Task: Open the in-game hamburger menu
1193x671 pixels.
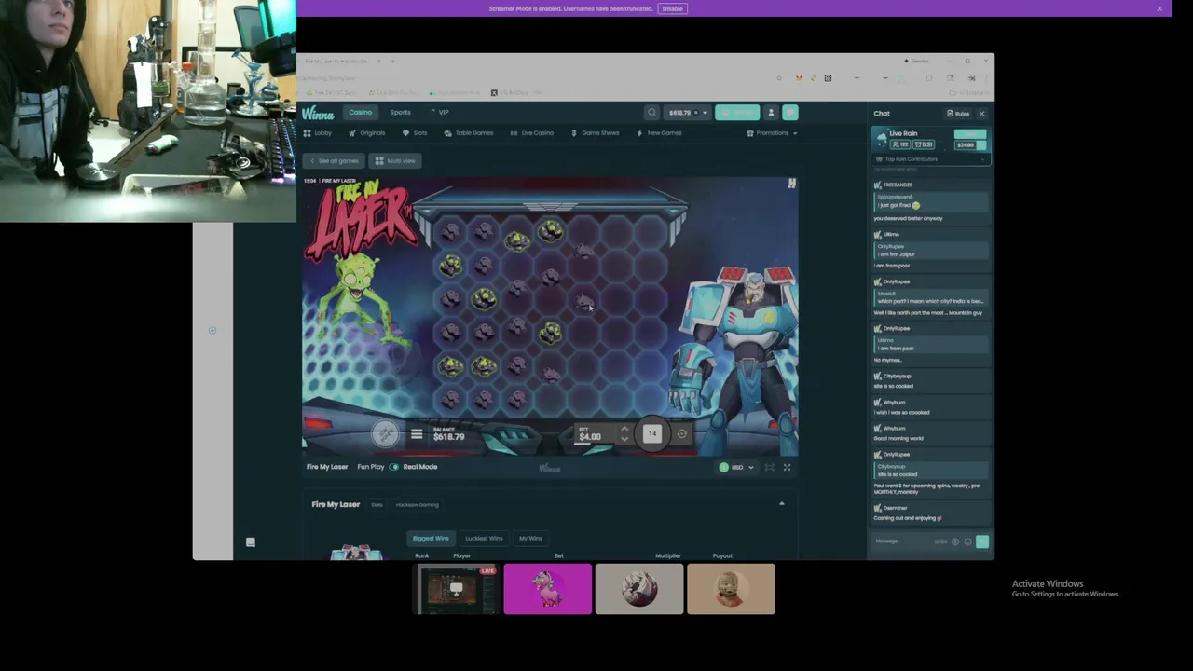Action: [417, 434]
